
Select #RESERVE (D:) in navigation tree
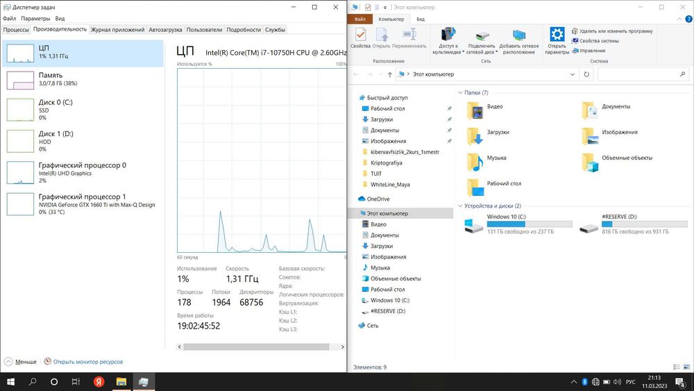click(384, 311)
